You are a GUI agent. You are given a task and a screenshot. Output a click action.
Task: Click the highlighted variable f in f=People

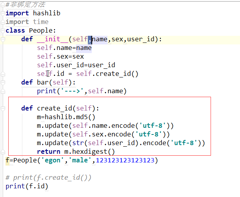pyautogui.click(x=7, y=160)
